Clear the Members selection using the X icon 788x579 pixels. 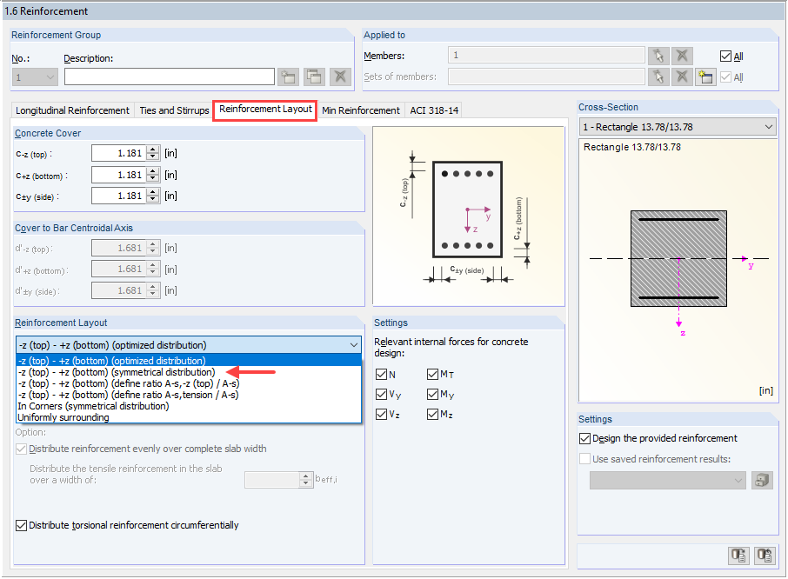tap(682, 55)
